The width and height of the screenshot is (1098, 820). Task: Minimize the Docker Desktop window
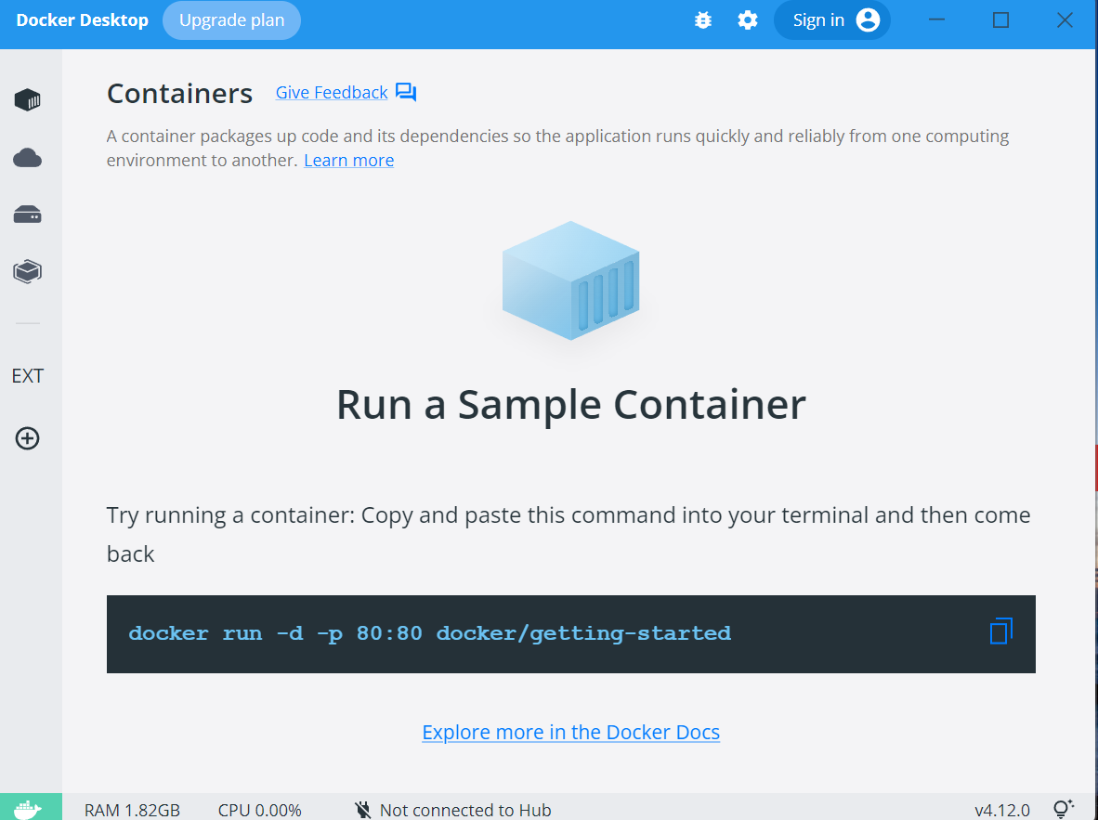937,20
